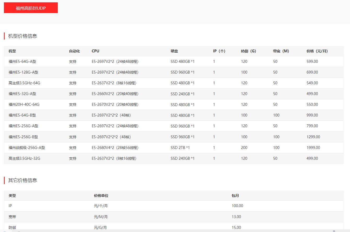Screen dimensions: 350x232
Task: Click 支持 in the 福州战舰级-256G-A型 row
Action: [73, 148]
